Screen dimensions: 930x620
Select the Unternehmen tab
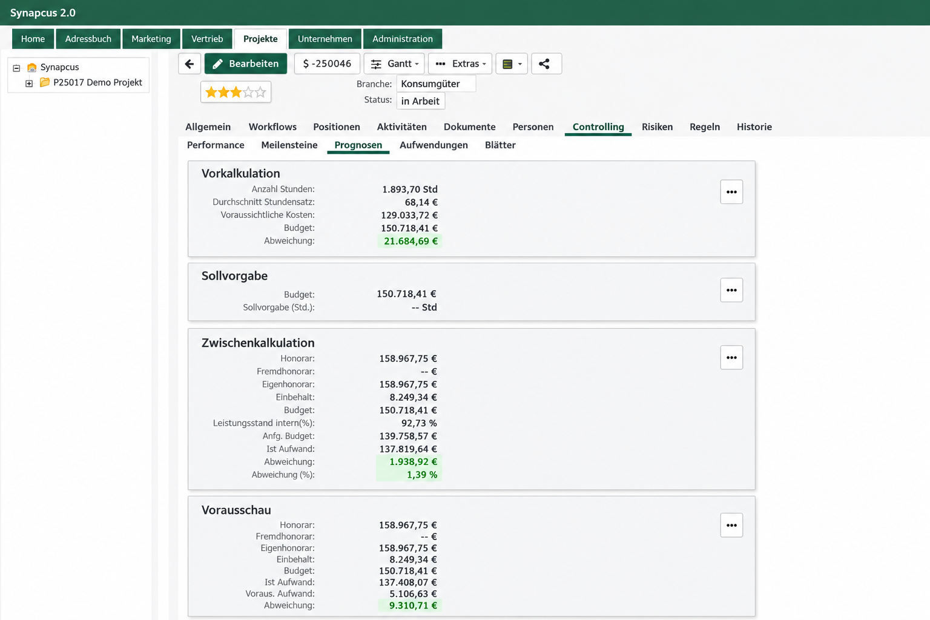pos(325,39)
